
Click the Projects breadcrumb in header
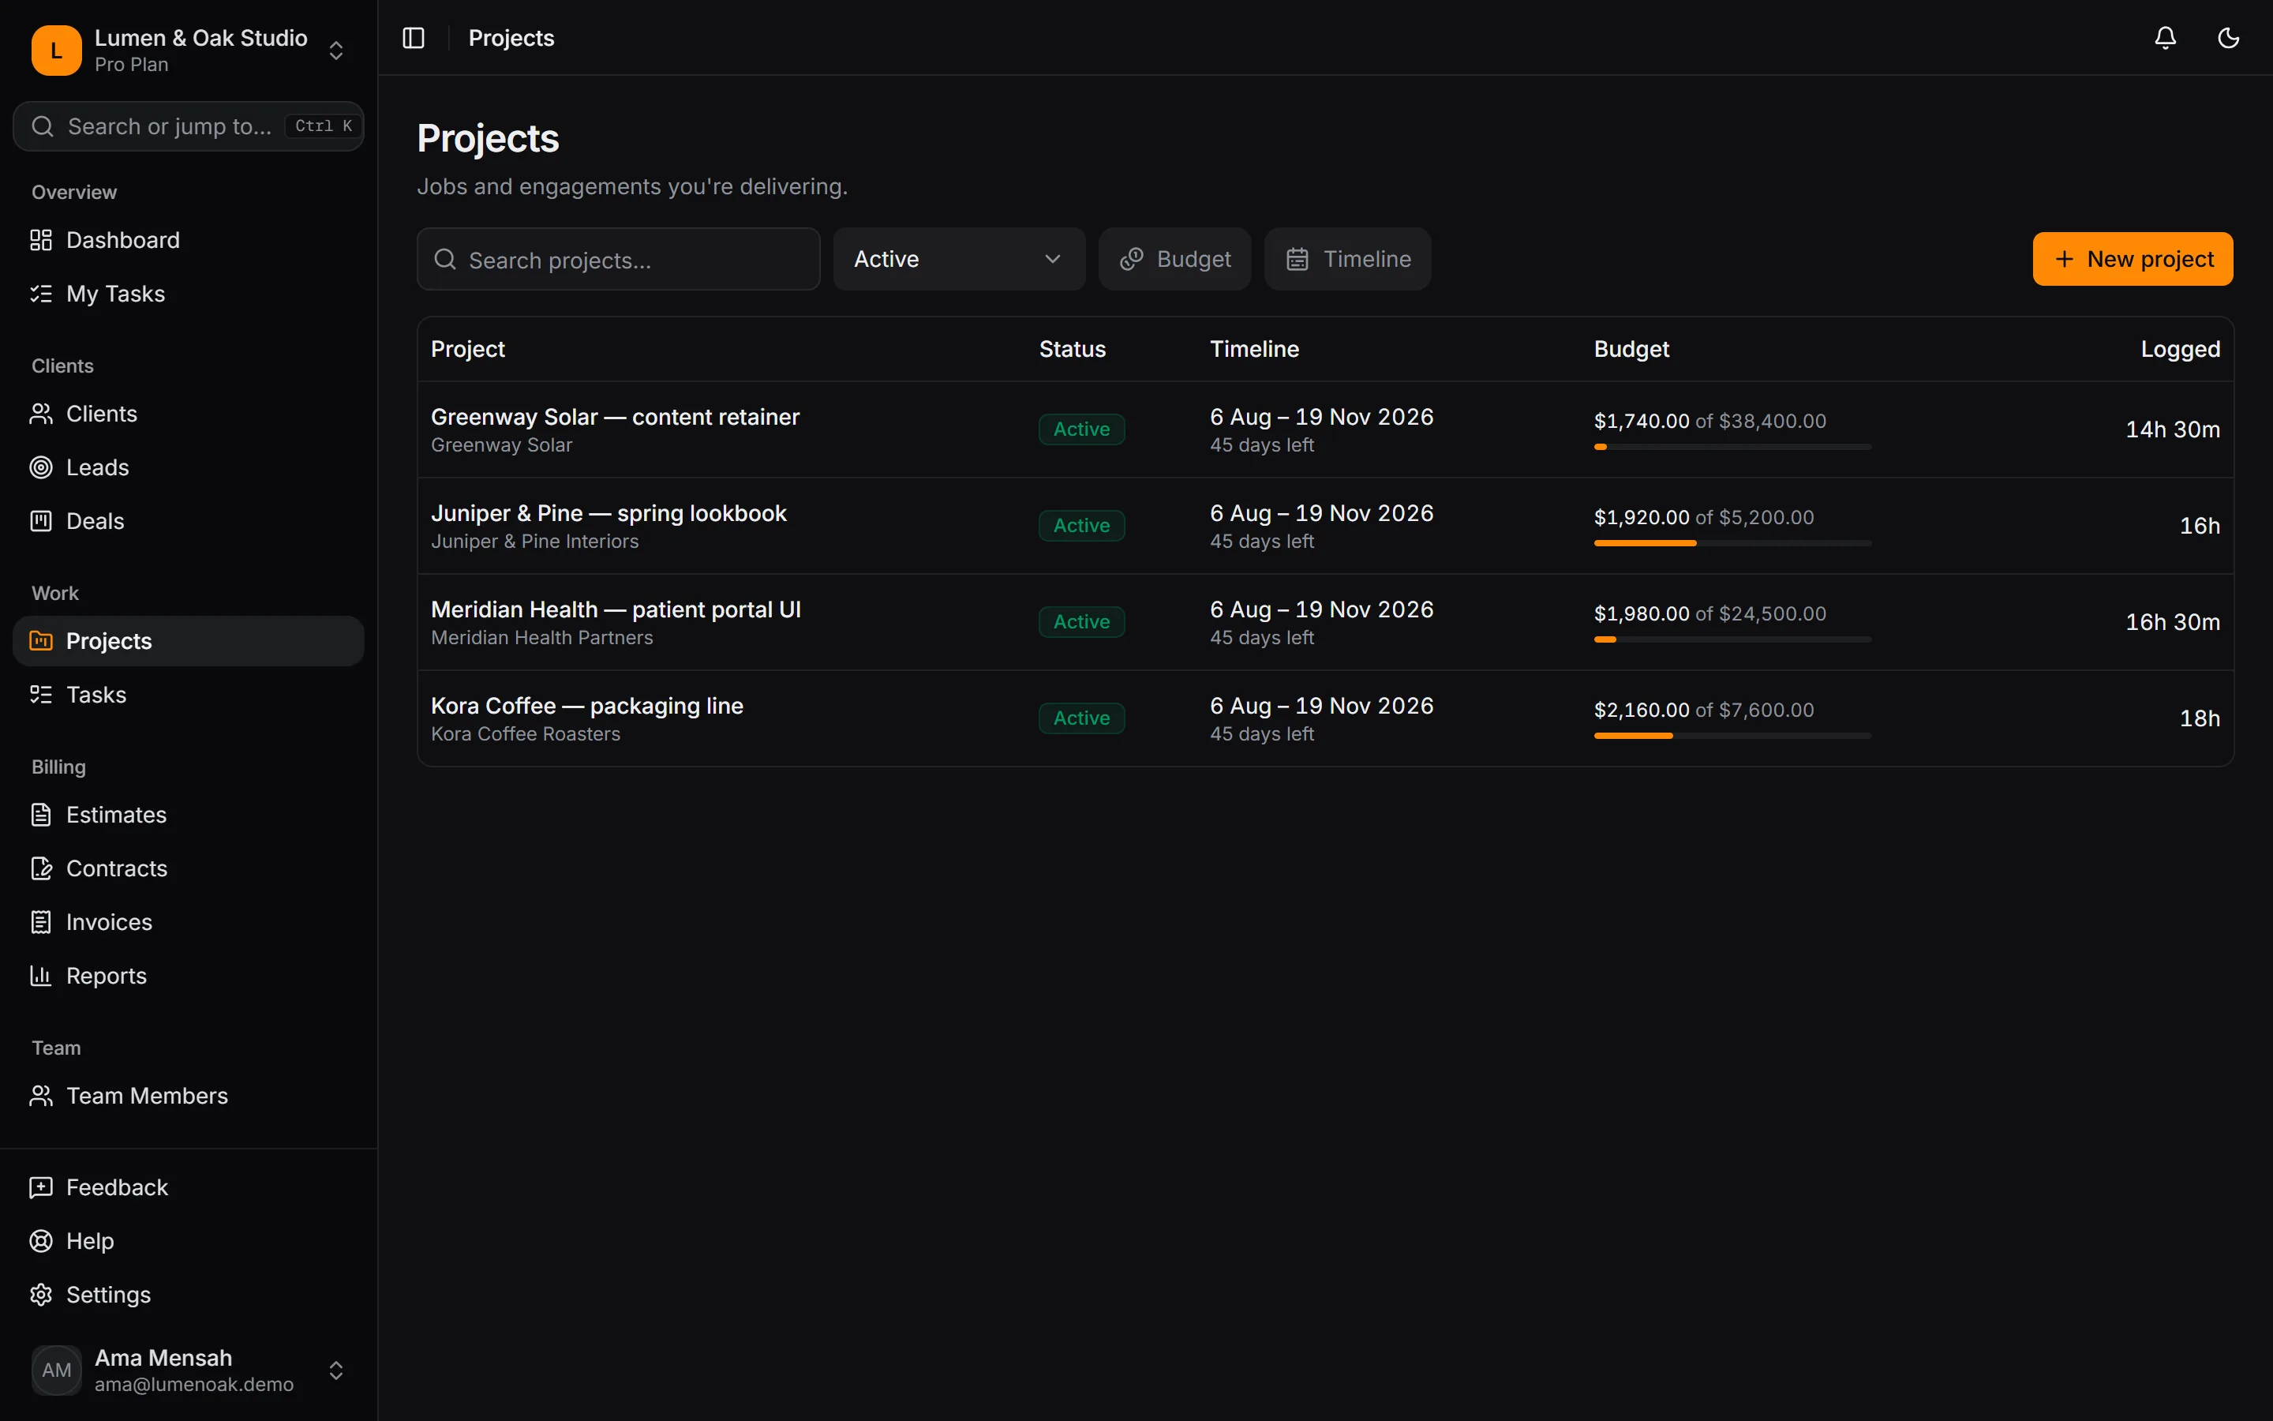point(511,38)
